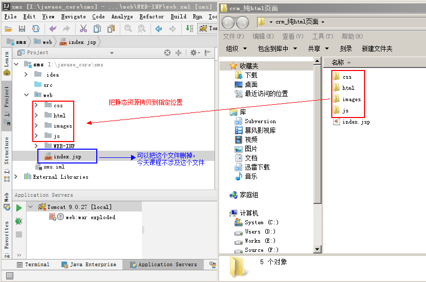426x282 pixels.
Task: Expand External Libraries node
Action: pyautogui.click(x=16, y=177)
